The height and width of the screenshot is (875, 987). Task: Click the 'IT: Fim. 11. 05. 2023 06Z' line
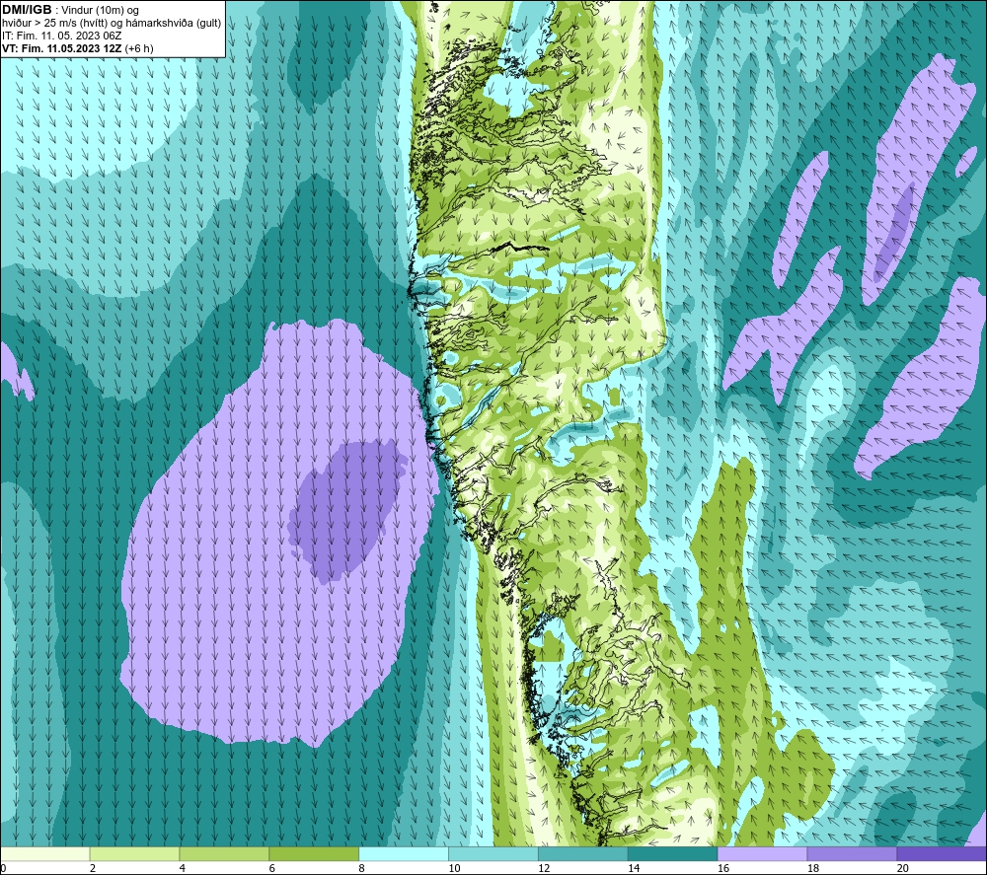coord(61,36)
